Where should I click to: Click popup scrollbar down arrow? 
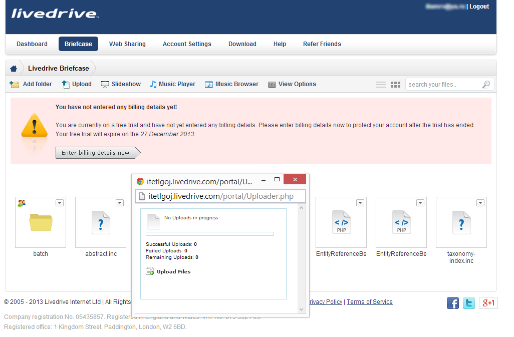[x=301, y=309]
